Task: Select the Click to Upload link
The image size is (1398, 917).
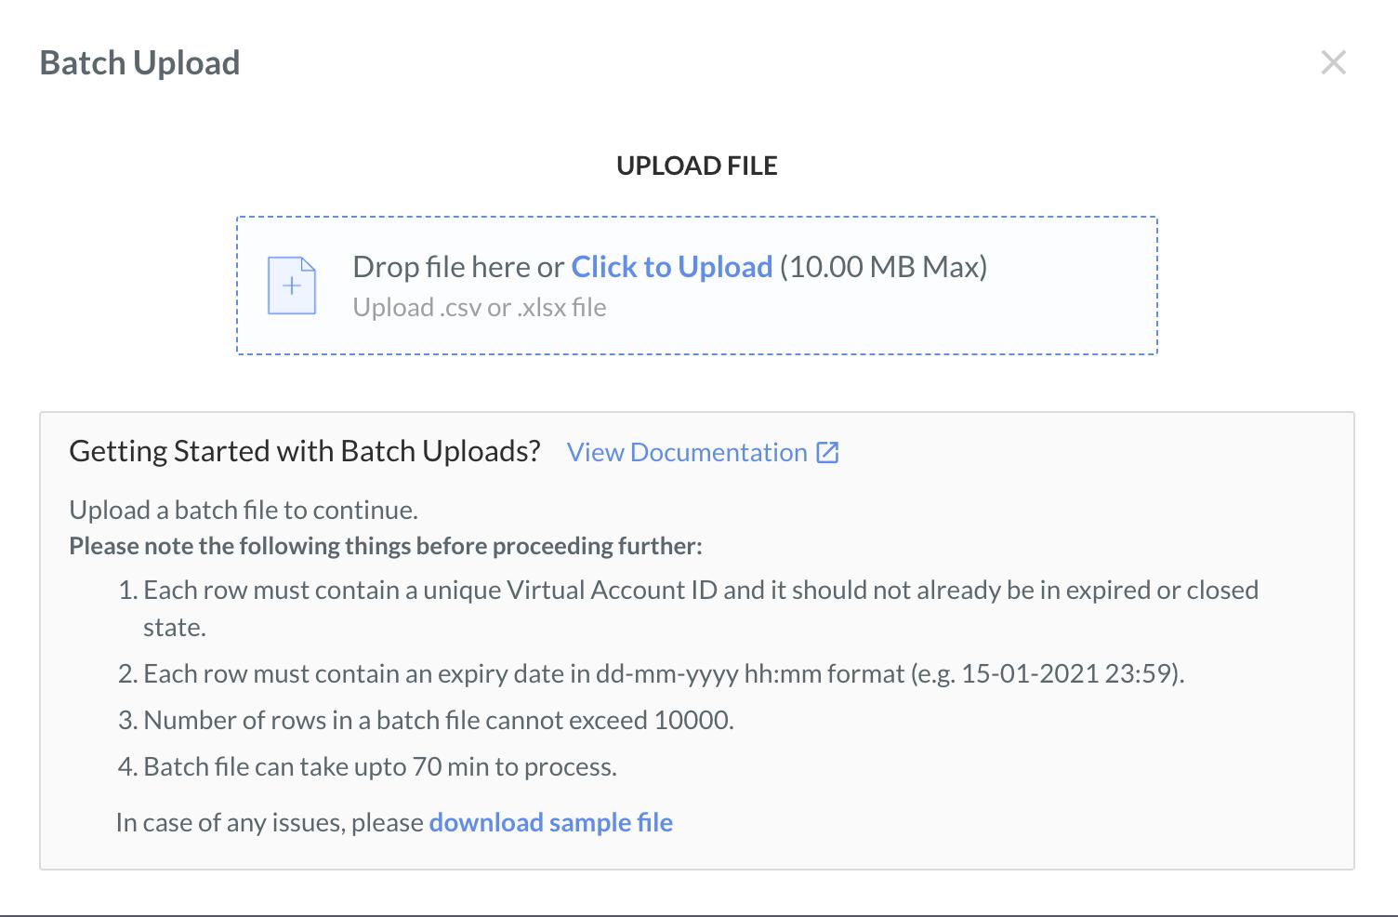Action: coord(672,267)
